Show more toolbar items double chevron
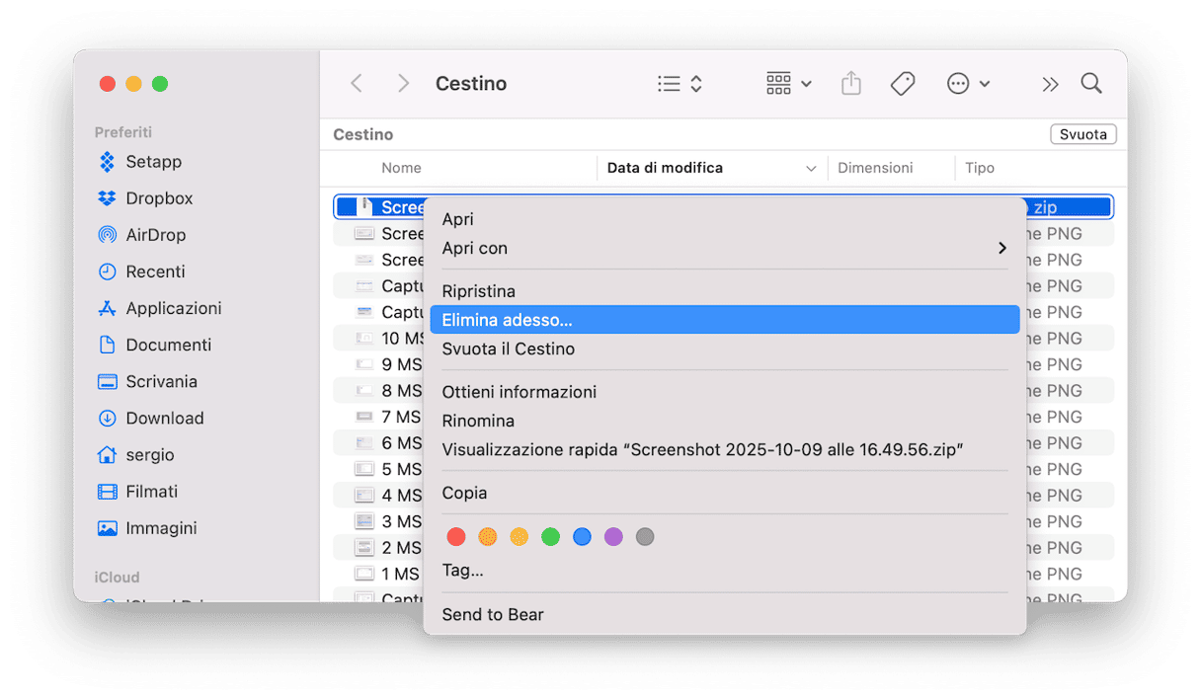This screenshot has height=699, width=1201. pos(1050,84)
